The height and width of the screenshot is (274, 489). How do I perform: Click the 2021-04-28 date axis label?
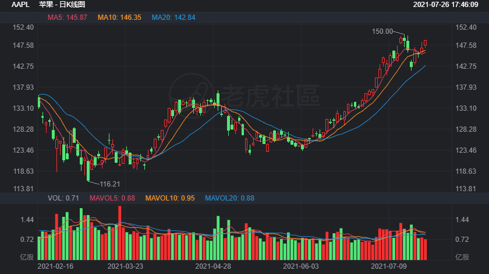click(x=213, y=266)
